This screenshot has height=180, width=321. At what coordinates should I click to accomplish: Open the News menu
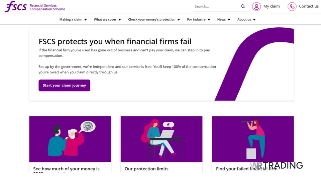(x=224, y=19)
